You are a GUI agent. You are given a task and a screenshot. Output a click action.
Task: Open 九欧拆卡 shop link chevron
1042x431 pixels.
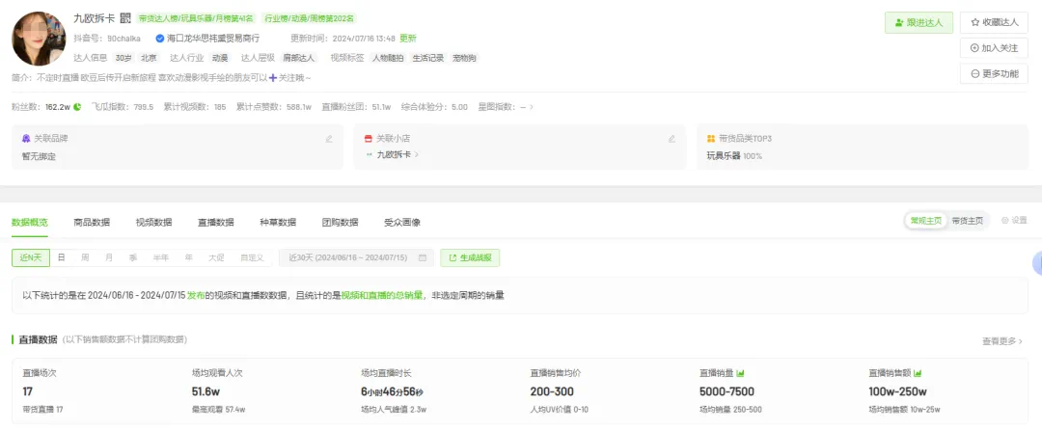tap(416, 154)
